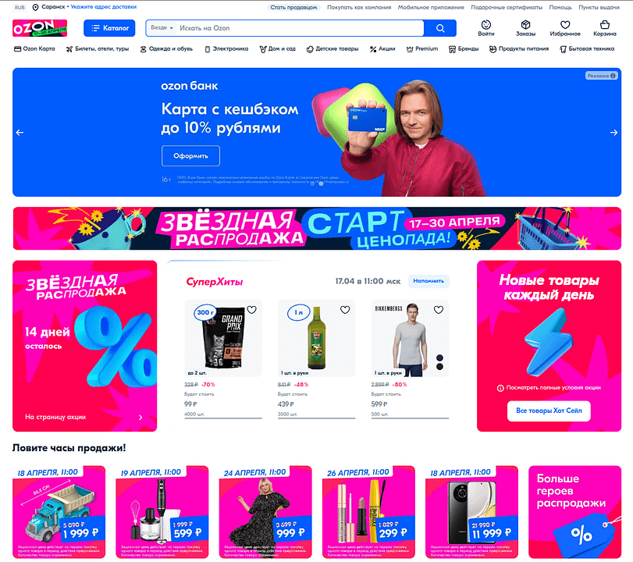633x562 pixels.
Task: Click Все товары Хот Сейл button
Action: click(549, 411)
